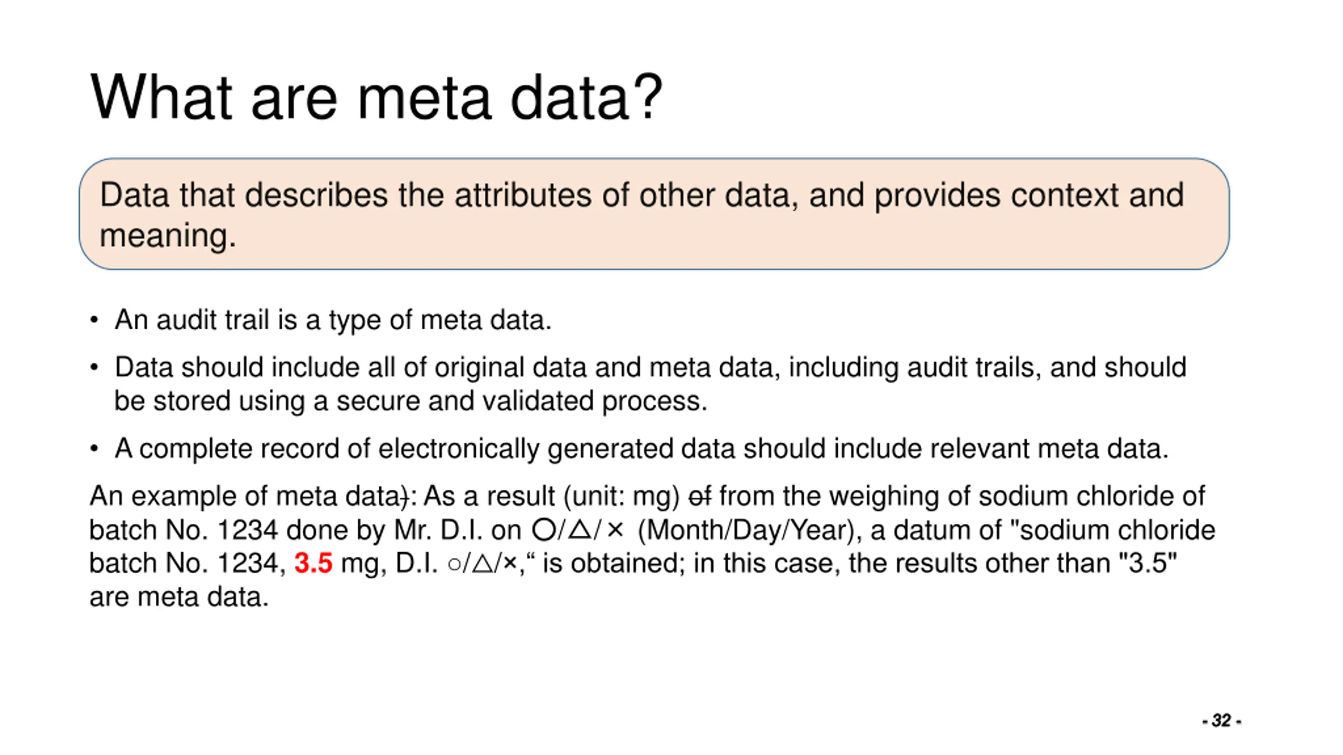Click the bullet dot before "A complete record"
Screen dimensions: 1343x755
pyautogui.click(x=94, y=449)
